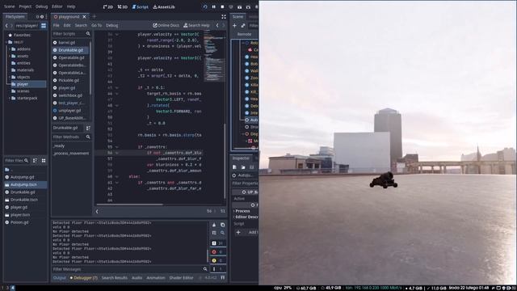Click the code editor horizontal scrollbar
Image resolution: width=517 pixels, height=291 pixels.
tap(129, 205)
